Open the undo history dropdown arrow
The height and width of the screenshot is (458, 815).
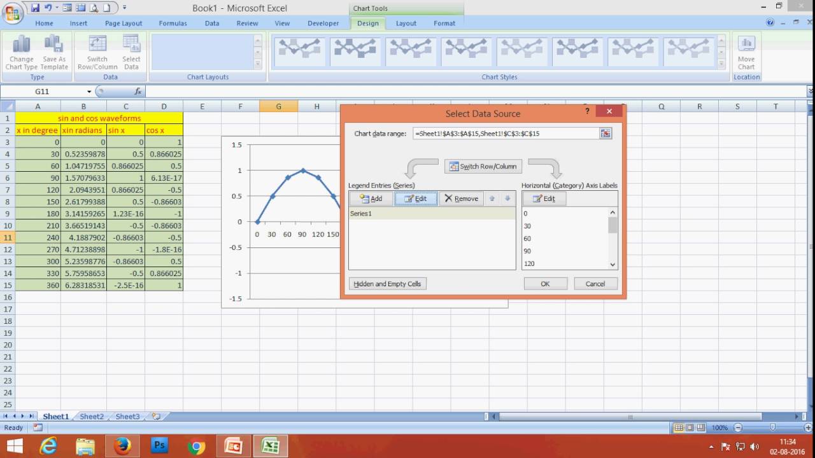click(57, 8)
